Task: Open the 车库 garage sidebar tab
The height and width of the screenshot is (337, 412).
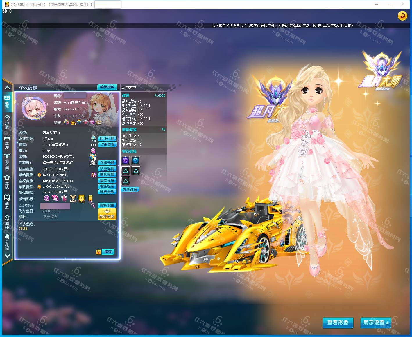Action: pos(7,141)
